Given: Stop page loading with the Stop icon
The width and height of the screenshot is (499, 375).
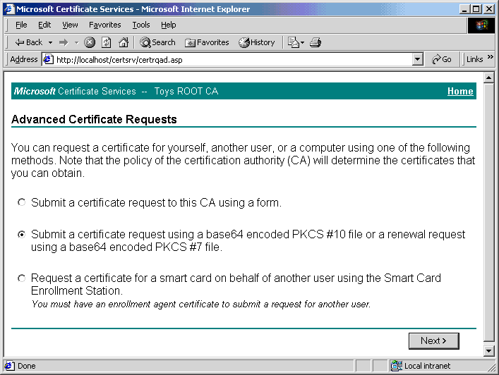Looking at the screenshot, I should 90,42.
